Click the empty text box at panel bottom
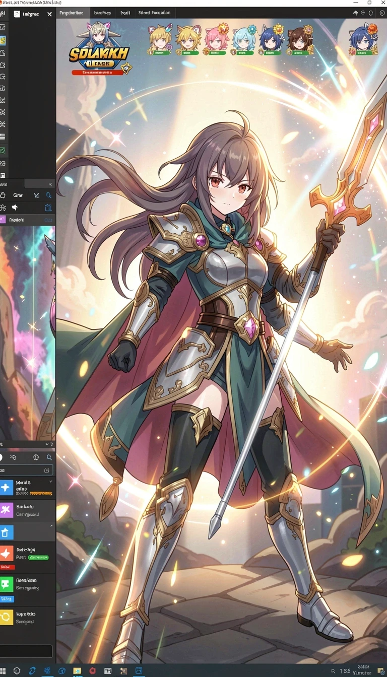This screenshot has width=387, height=677. [25, 651]
